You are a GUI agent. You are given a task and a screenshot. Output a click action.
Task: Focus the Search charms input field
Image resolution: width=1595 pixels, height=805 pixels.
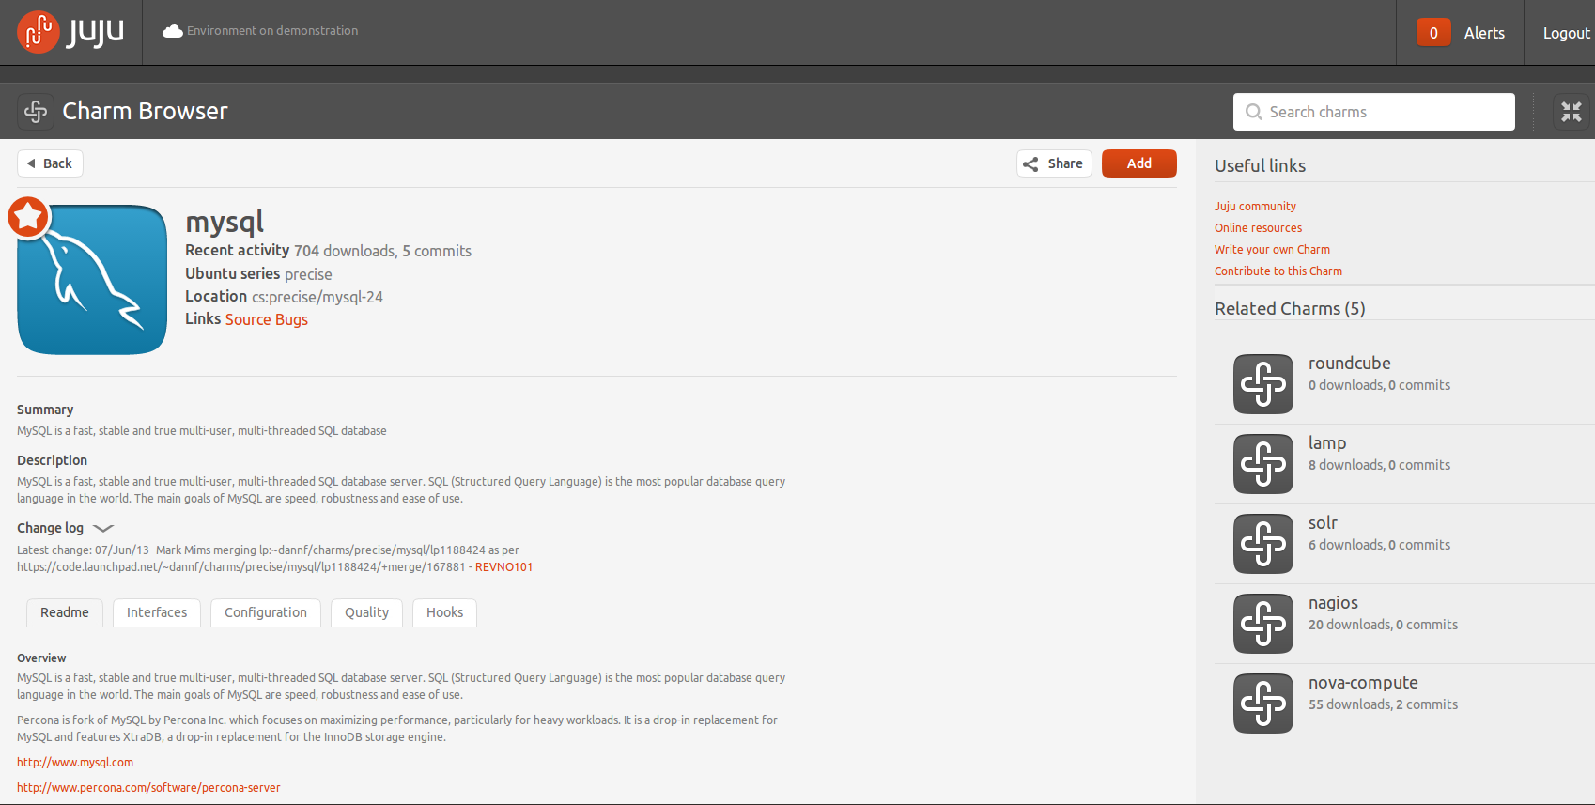tap(1374, 112)
